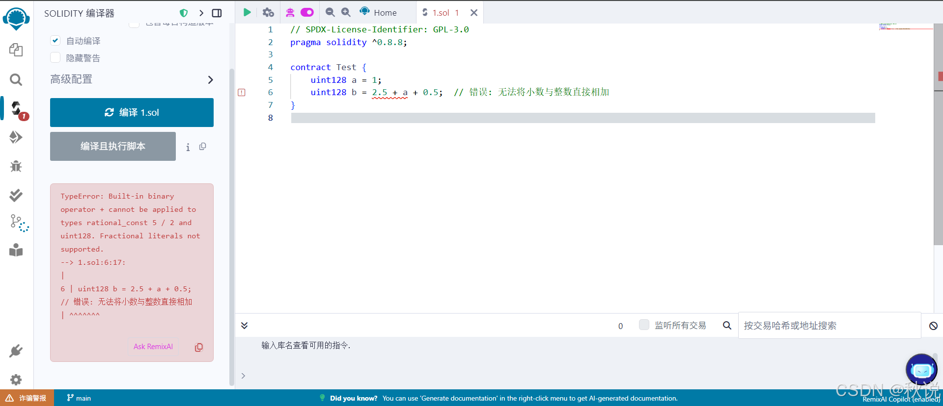Copy the script via icon beside info
Image resolution: width=943 pixels, height=406 pixels.
coord(202,147)
